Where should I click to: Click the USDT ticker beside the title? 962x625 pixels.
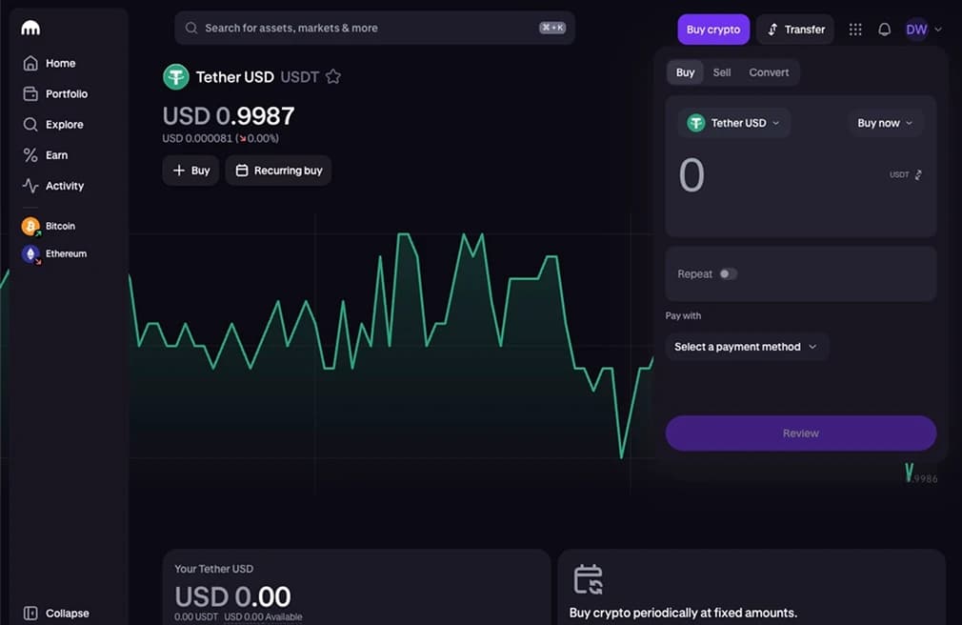pyautogui.click(x=299, y=77)
